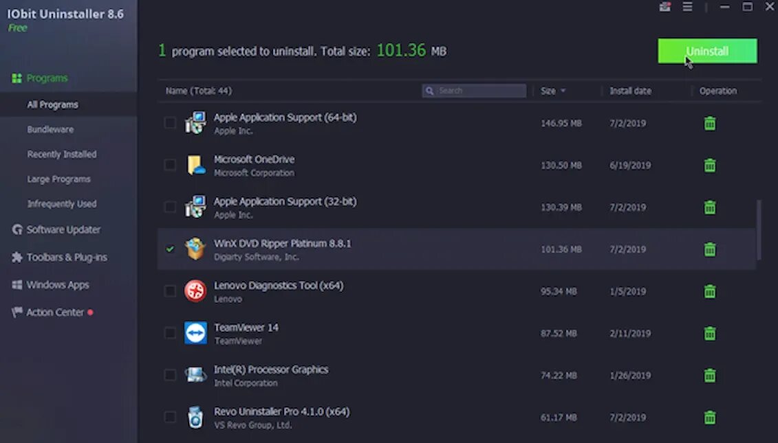Select the Lenovo Diagnostics Tool (x64) name

tap(279, 286)
